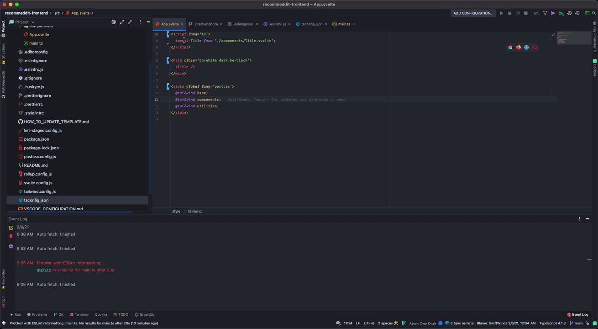Toggle Pull Requests side tab

point(3,85)
